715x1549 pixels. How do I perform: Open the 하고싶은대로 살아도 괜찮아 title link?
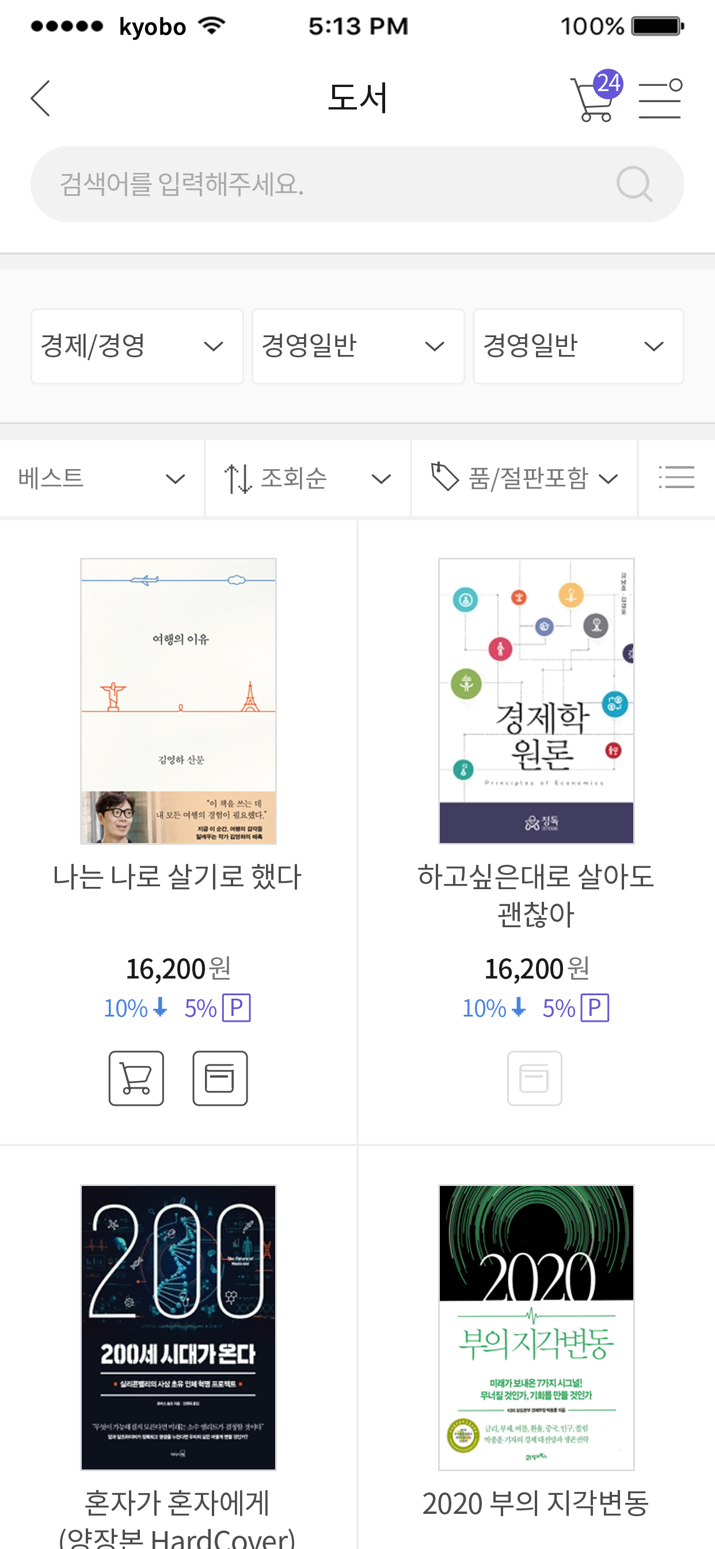536,895
